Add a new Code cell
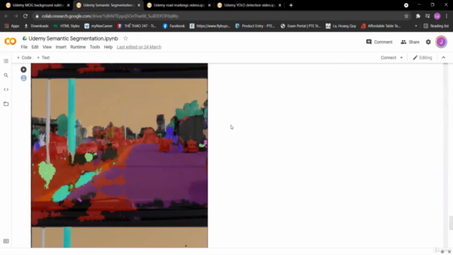Viewport: 453px width, 255px height. click(x=24, y=57)
